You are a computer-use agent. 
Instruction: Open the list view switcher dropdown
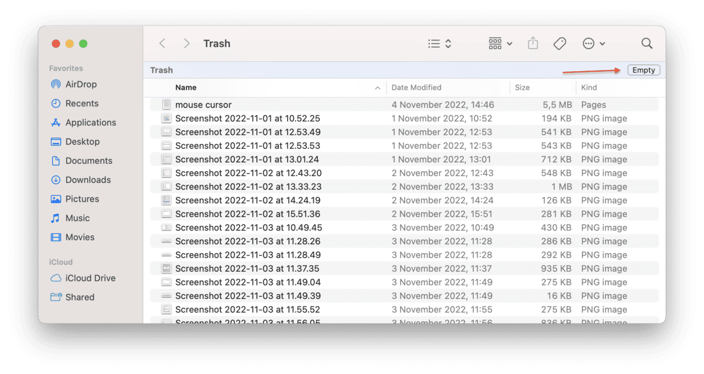[x=439, y=43]
